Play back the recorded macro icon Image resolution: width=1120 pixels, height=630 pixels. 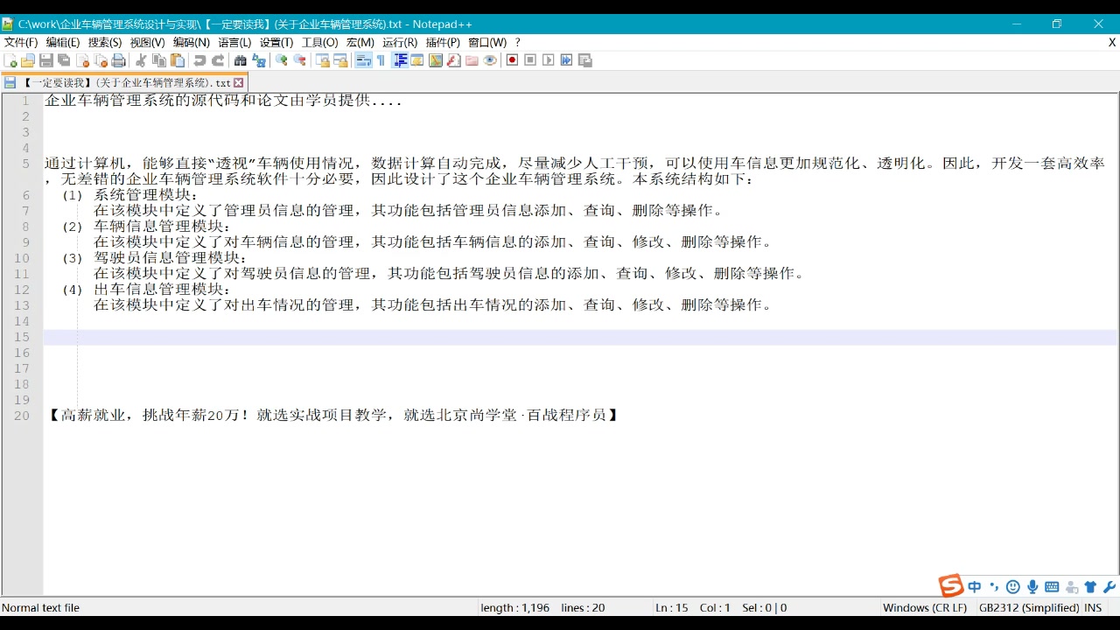tap(549, 60)
